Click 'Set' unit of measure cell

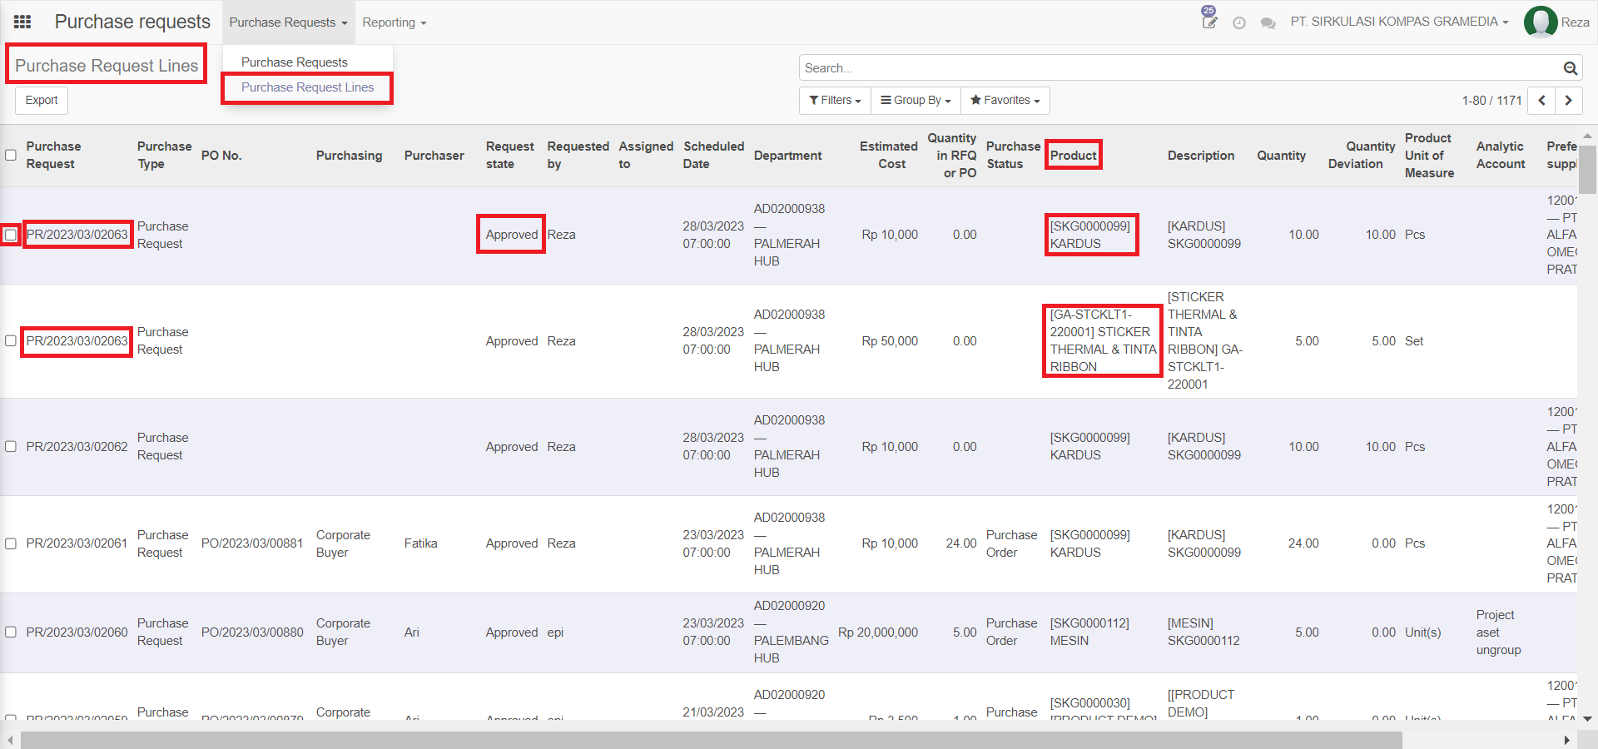pyautogui.click(x=1414, y=340)
